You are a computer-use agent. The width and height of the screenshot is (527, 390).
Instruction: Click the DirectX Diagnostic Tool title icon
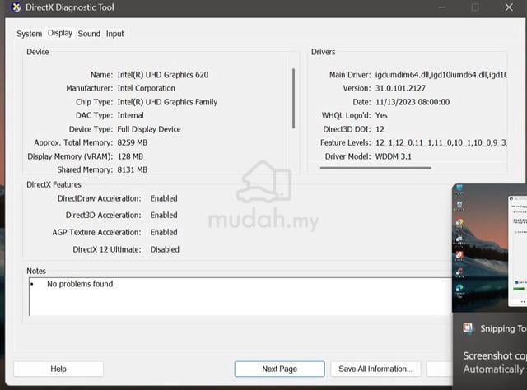[x=15, y=7]
